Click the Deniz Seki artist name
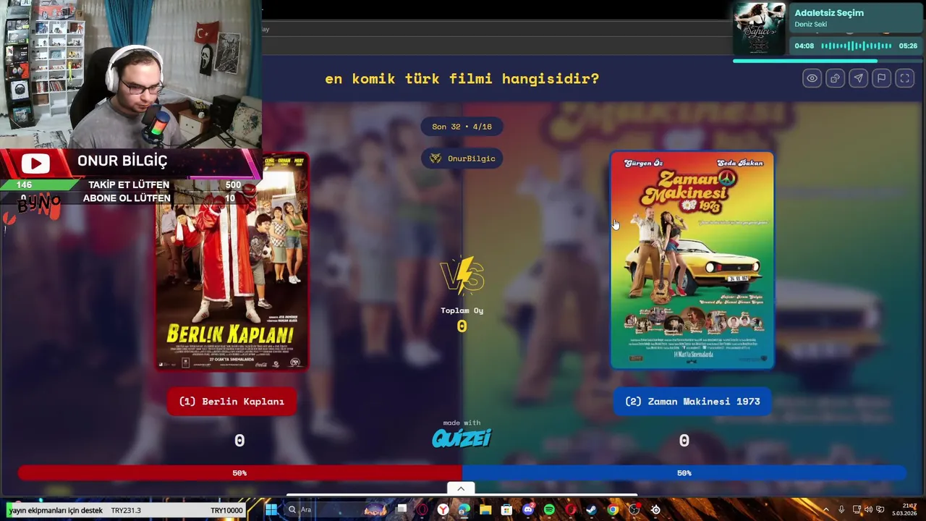The height and width of the screenshot is (521, 926). tap(810, 25)
